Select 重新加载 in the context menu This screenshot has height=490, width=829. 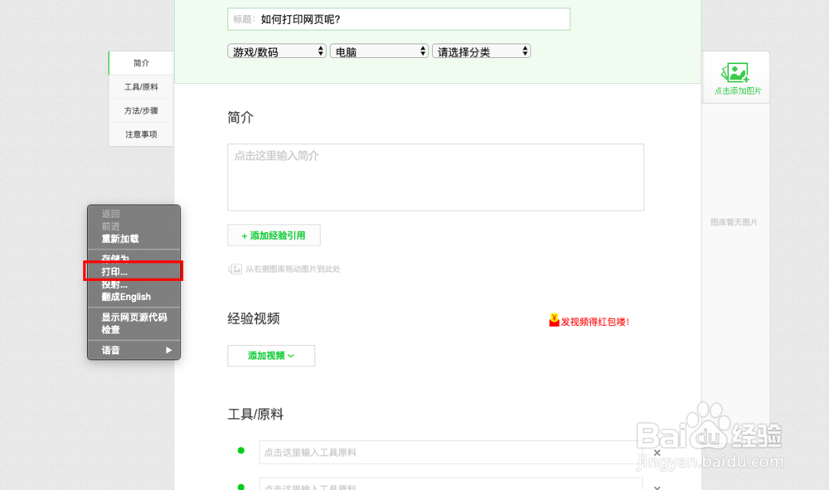pyautogui.click(x=119, y=238)
